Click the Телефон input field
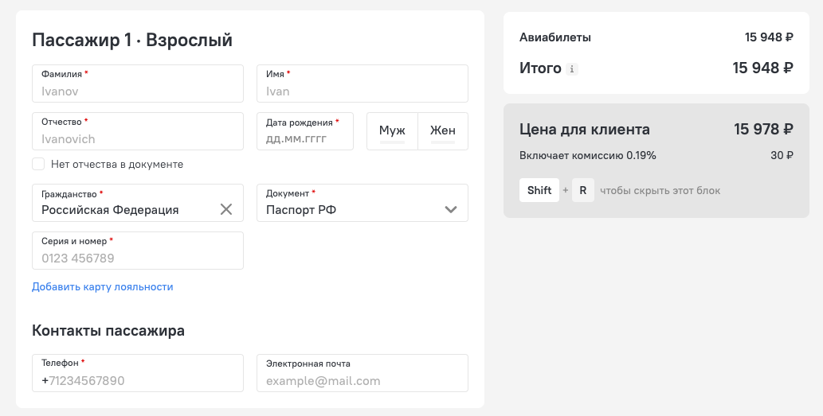Image resolution: width=823 pixels, height=416 pixels. click(138, 373)
